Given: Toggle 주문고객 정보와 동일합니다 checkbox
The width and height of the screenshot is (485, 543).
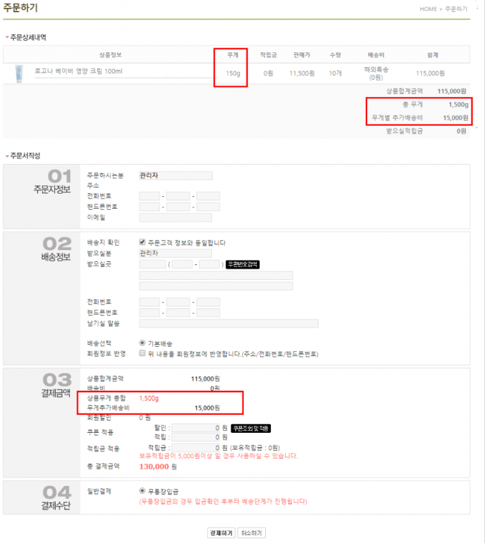Looking at the screenshot, I should click(142, 243).
